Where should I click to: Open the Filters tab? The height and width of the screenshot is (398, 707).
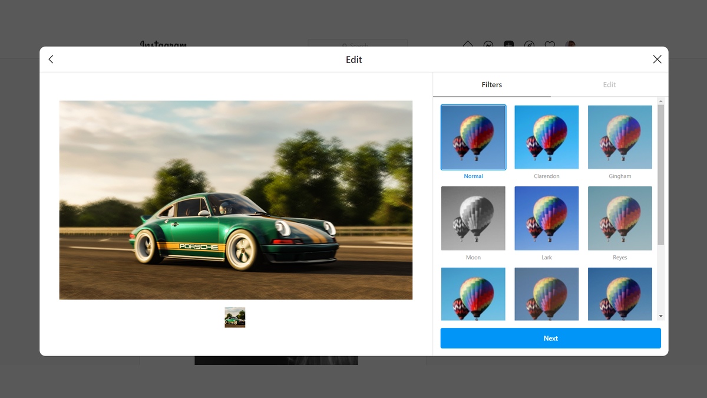(x=491, y=84)
